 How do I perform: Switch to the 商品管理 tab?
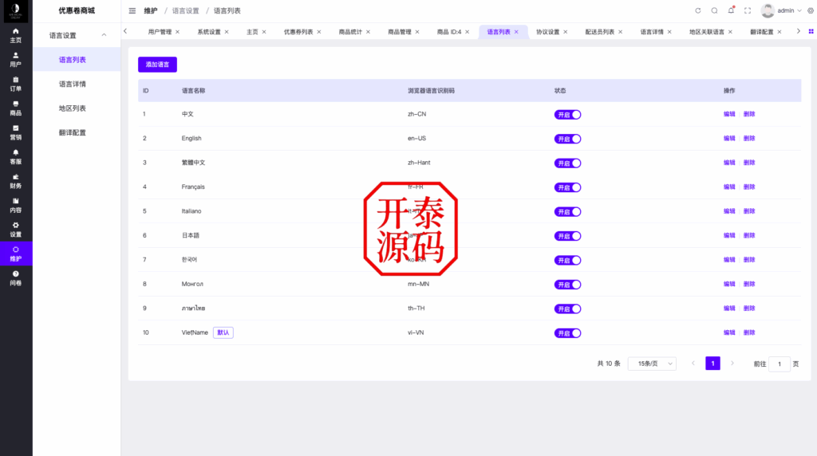tap(399, 32)
